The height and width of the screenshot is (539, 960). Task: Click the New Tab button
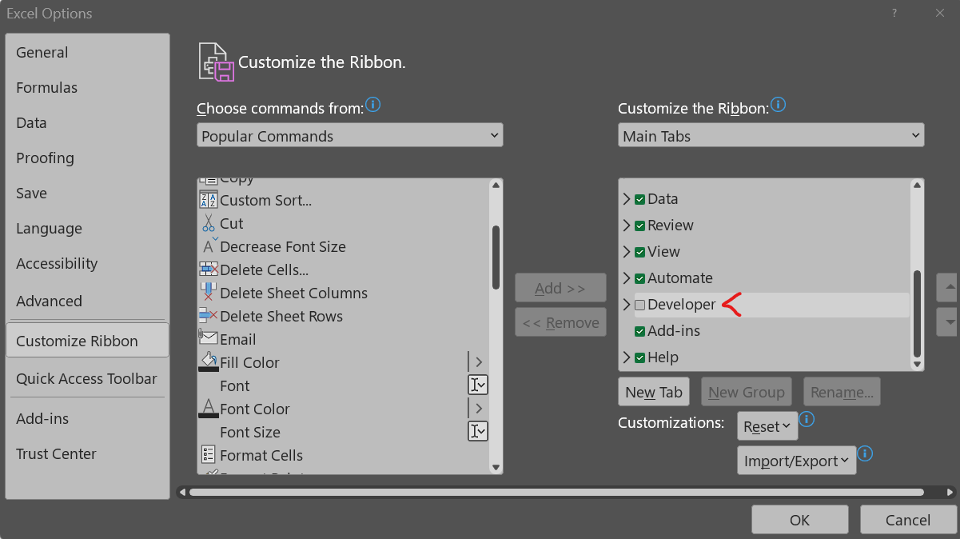pyautogui.click(x=654, y=392)
